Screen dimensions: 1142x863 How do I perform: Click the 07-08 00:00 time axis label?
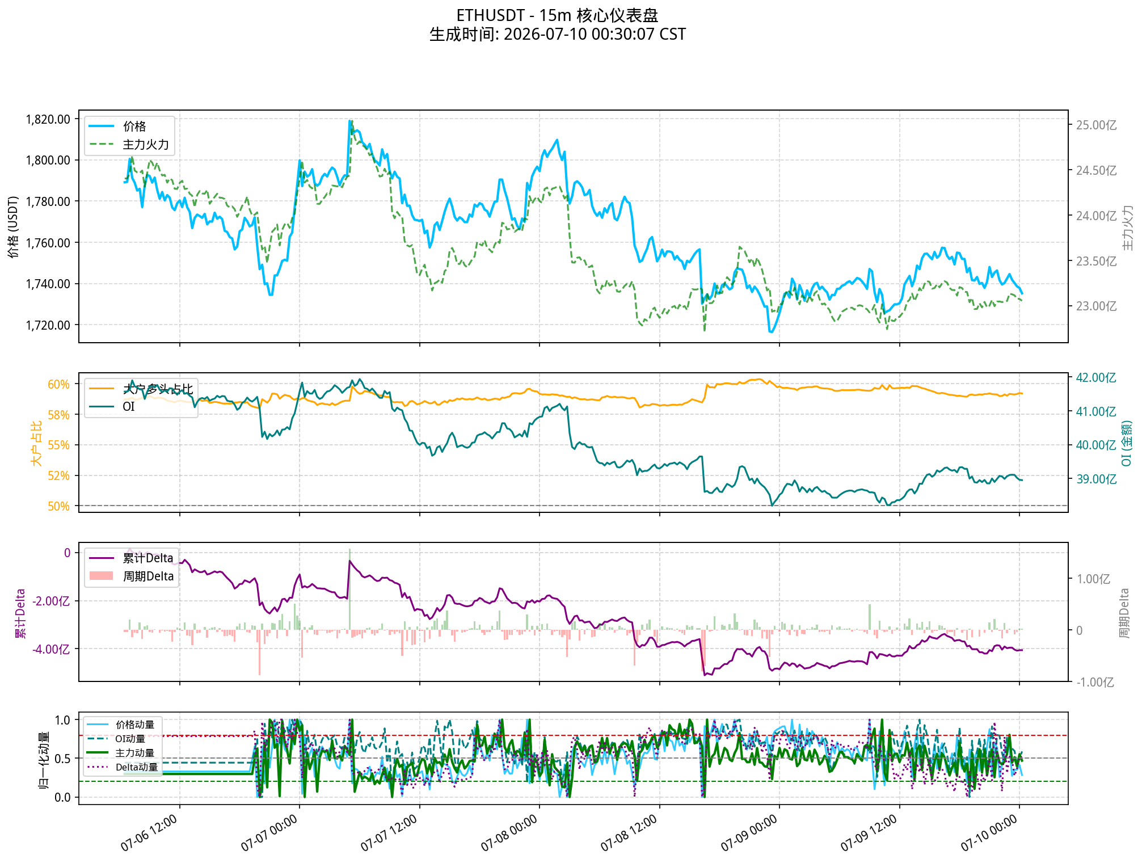(x=509, y=833)
